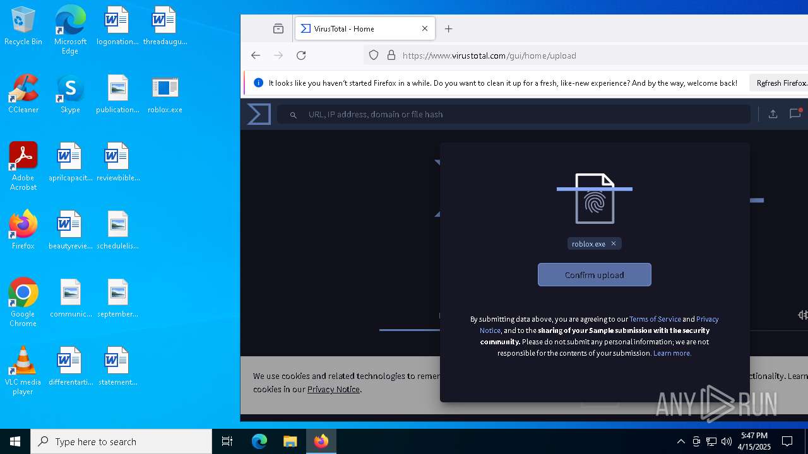Launch Microsoft Edge from desktop shortcut
Viewport: 808px width, 454px height.
70,30
